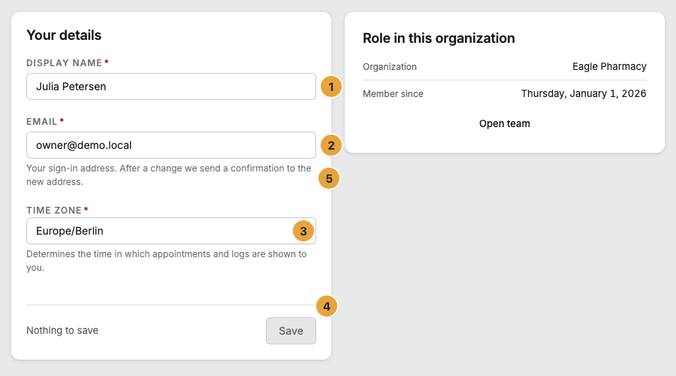Select the 'Nothing to save' status text

tap(62, 331)
